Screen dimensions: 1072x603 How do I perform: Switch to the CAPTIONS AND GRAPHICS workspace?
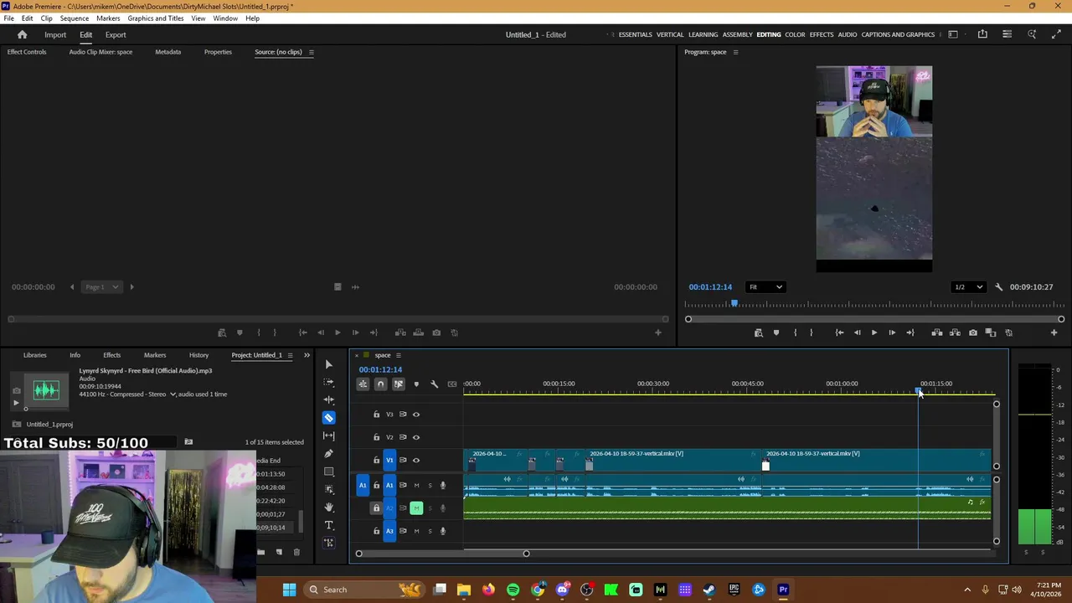coord(898,34)
